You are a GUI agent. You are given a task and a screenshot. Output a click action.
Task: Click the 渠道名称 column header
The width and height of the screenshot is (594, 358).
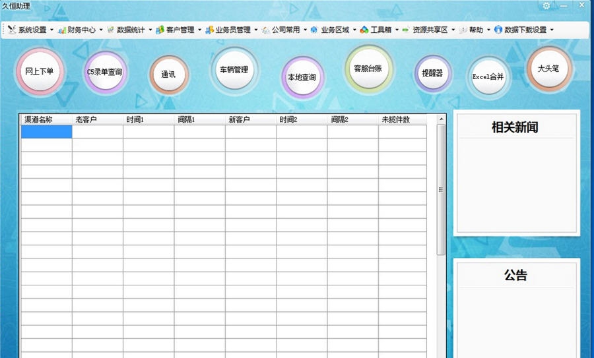coord(46,119)
